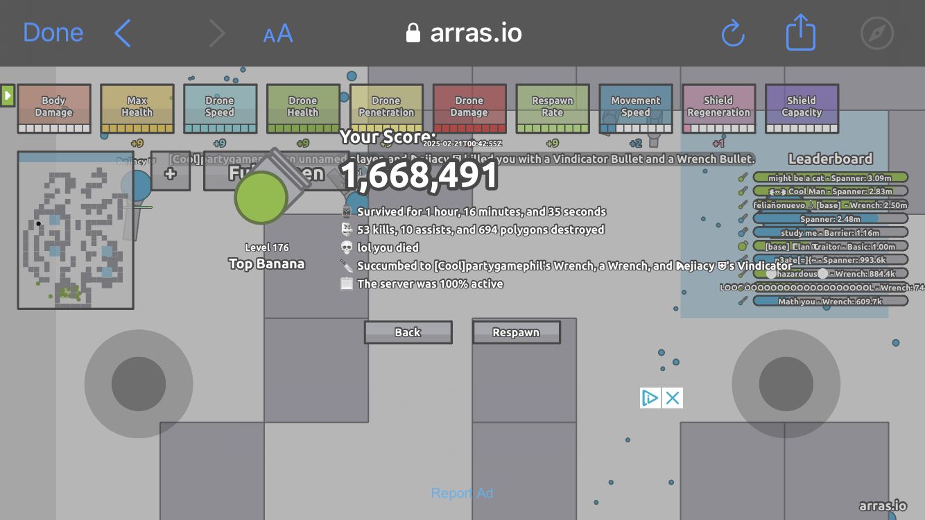
Task: Tap the Leaderboard heading
Action: (x=830, y=159)
